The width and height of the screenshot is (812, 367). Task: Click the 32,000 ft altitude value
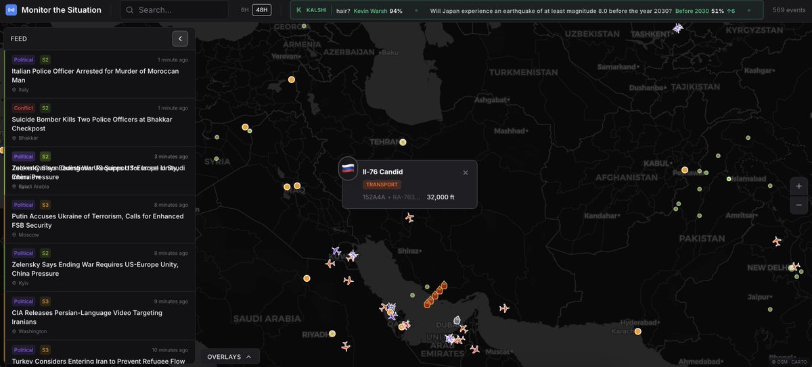441,197
